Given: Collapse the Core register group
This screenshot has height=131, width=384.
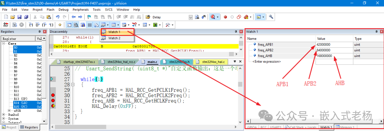Looking at the screenshot, I should coord(4,43).
